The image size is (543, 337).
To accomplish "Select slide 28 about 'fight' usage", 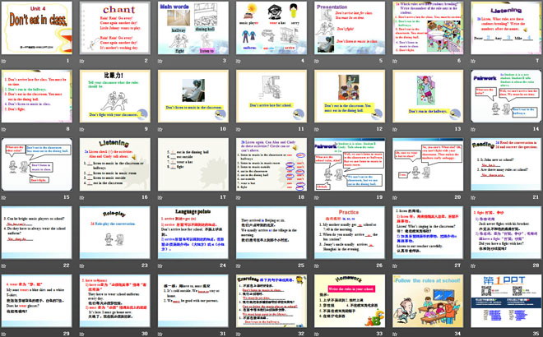I will click(x=506, y=233).
